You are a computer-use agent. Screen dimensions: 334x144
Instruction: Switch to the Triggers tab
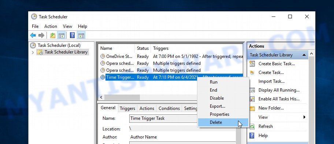127,108
